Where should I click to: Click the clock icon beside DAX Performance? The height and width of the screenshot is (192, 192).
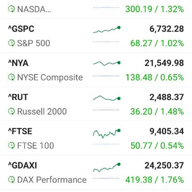[12, 180]
